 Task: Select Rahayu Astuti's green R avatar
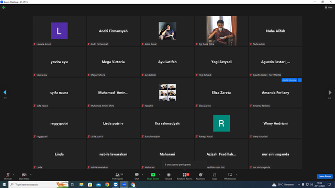pyautogui.click(x=221, y=123)
